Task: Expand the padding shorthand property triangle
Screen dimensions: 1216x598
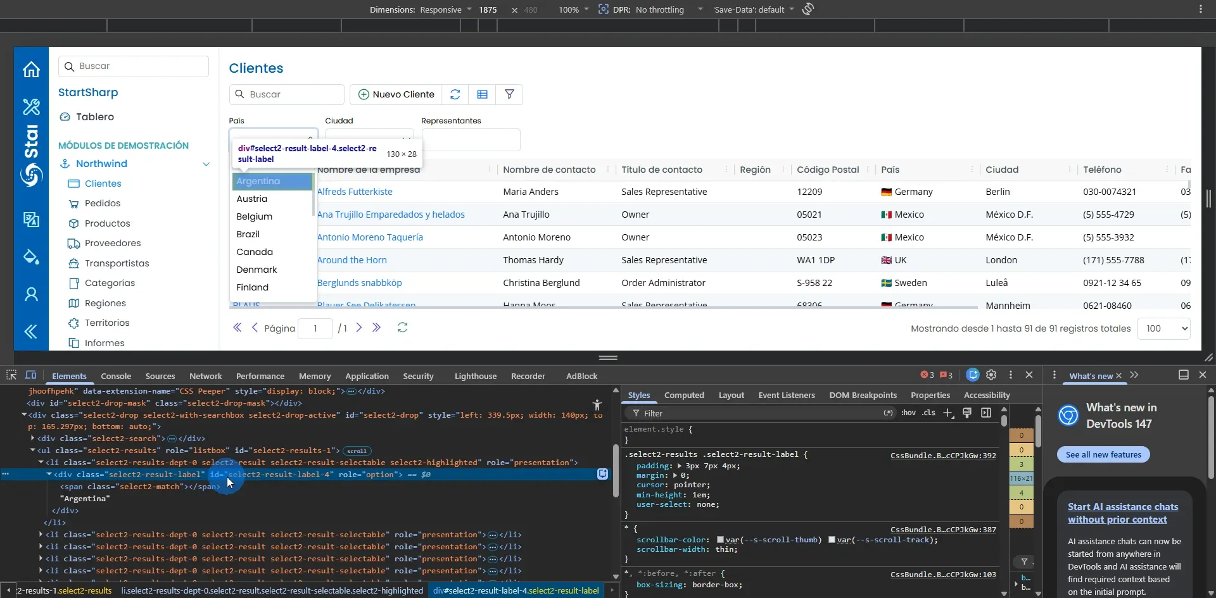Action: pyautogui.click(x=680, y=466)
